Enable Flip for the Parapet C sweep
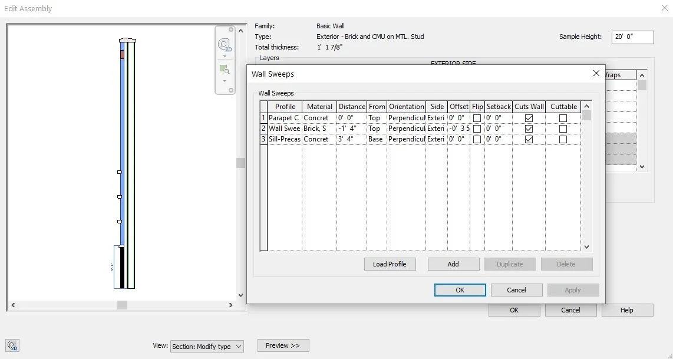This screenshot has width=673, height=359. tap(477, 117)
